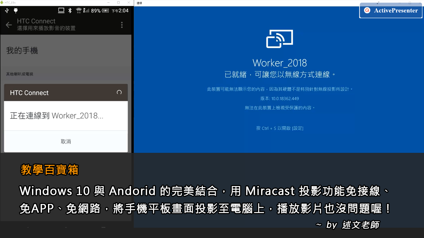Cancel connecting with 取消 button
This screenshot has width=424, height=238.
coord(66,141)
